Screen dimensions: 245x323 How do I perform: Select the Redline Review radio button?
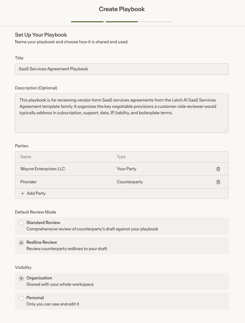[21, 243]
